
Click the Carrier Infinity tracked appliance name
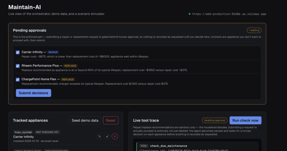[x=24, y=137]
